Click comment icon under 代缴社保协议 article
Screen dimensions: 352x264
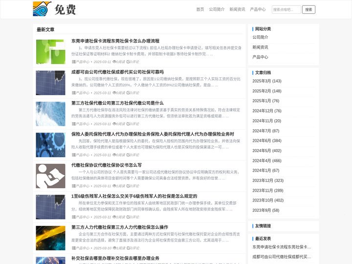pos(128,186)
